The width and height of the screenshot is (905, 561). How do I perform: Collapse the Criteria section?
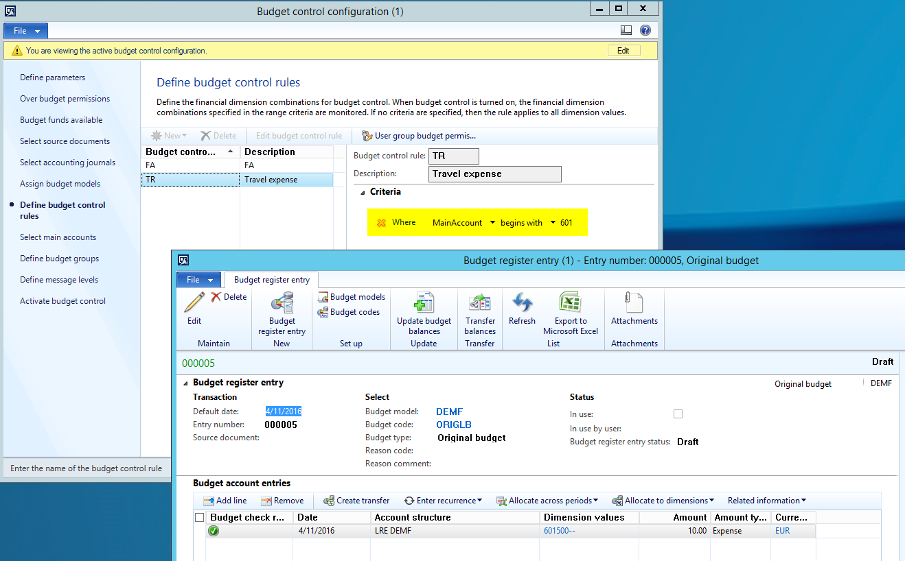click(362, 192)
